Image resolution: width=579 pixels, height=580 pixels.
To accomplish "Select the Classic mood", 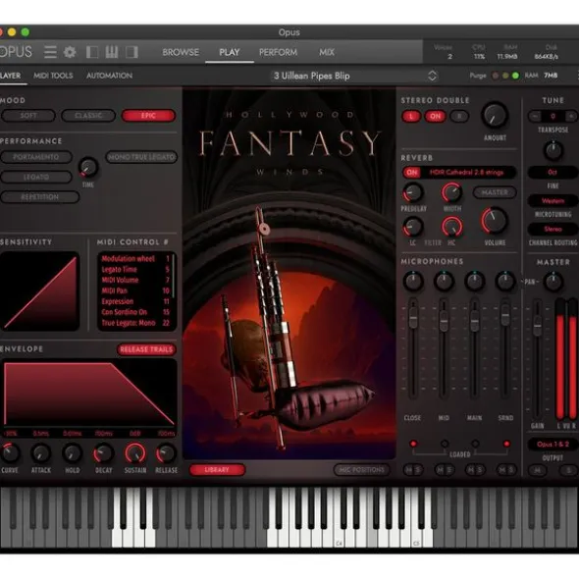I will 88,116.
